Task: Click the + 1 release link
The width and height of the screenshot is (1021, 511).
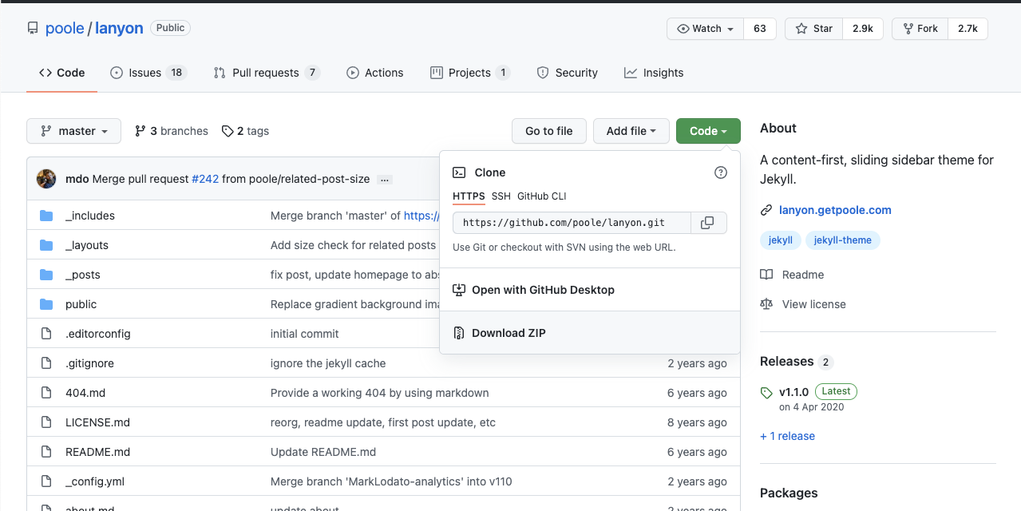Action: pos(787,436)
